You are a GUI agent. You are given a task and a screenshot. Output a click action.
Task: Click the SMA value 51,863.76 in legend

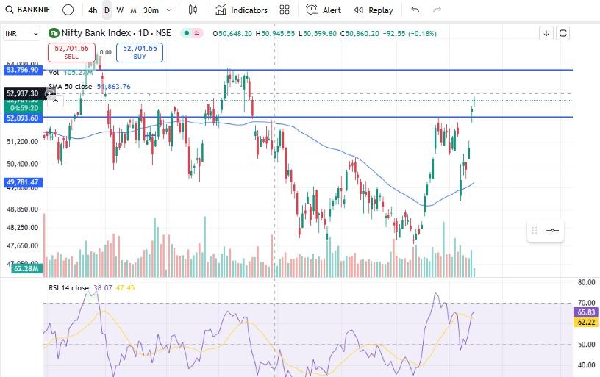pos(114,87)
